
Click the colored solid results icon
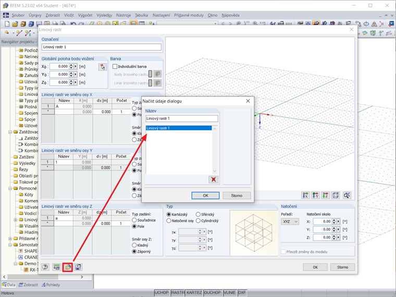click(373, 33)
